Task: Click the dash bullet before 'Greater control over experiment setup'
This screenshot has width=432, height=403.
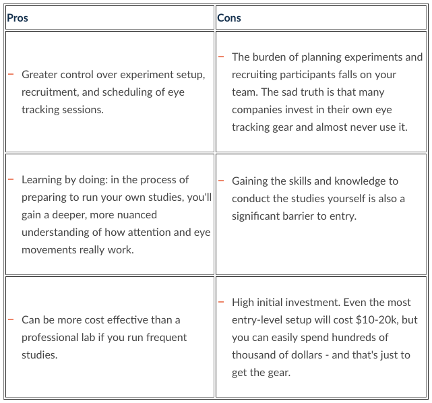Action: point(11,74)
